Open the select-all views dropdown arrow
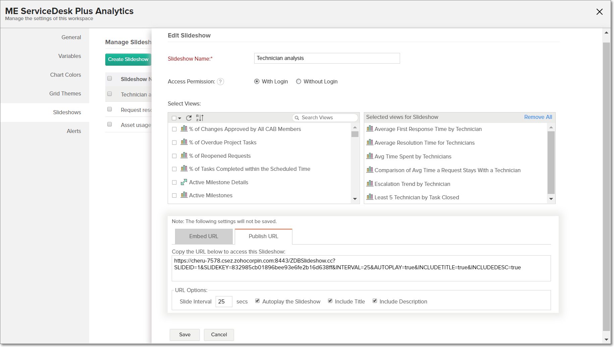Screen dimensions: 614x347 pos(180,118)
